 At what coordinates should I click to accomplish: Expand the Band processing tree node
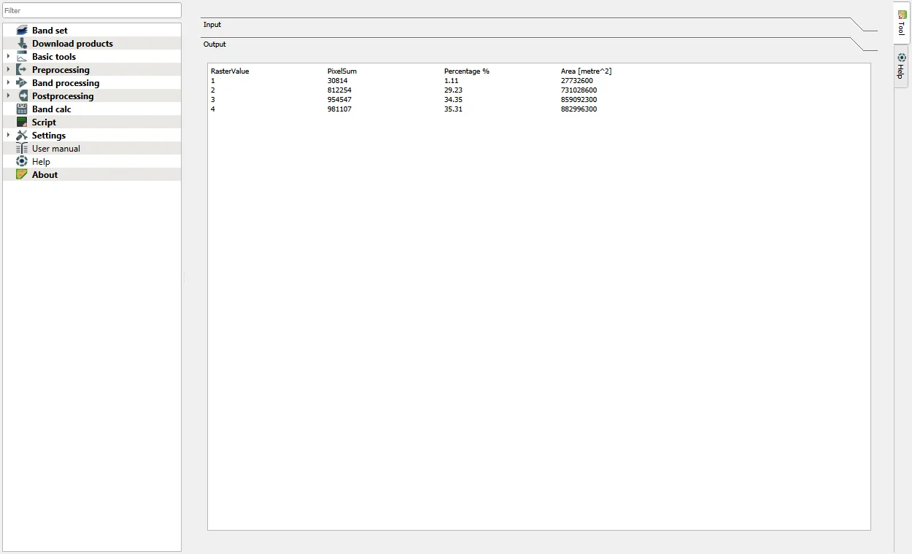point(8,83)
